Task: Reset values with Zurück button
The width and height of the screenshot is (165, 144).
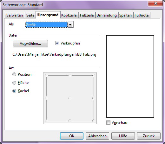Action: pos(149,136)
